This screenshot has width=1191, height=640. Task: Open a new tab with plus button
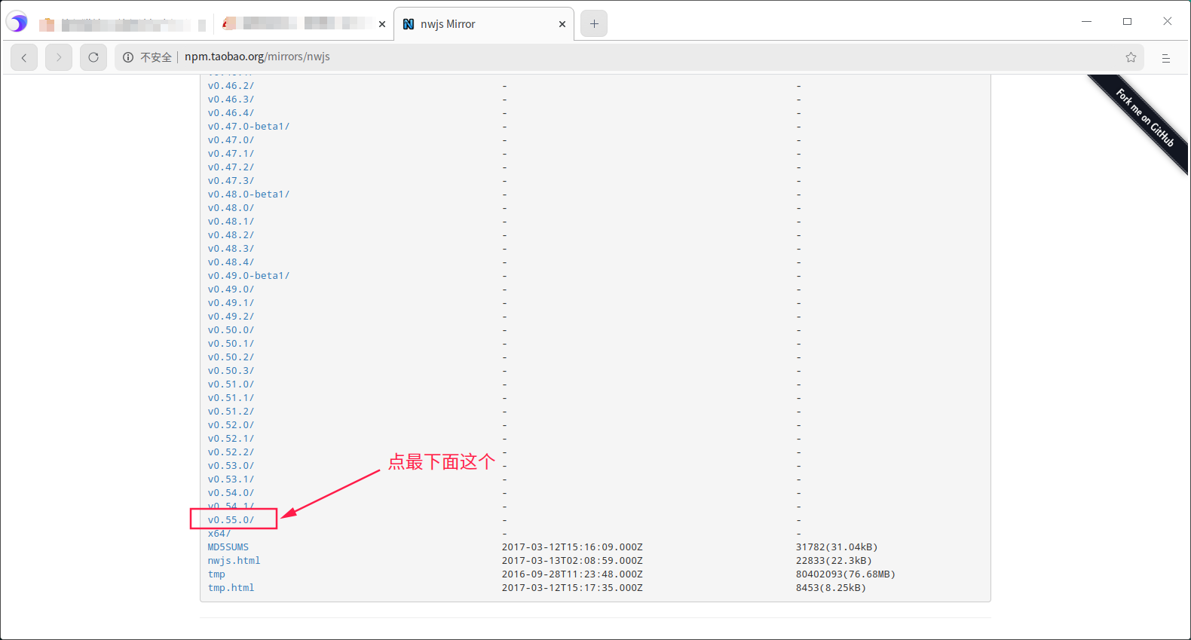(594, 24)
